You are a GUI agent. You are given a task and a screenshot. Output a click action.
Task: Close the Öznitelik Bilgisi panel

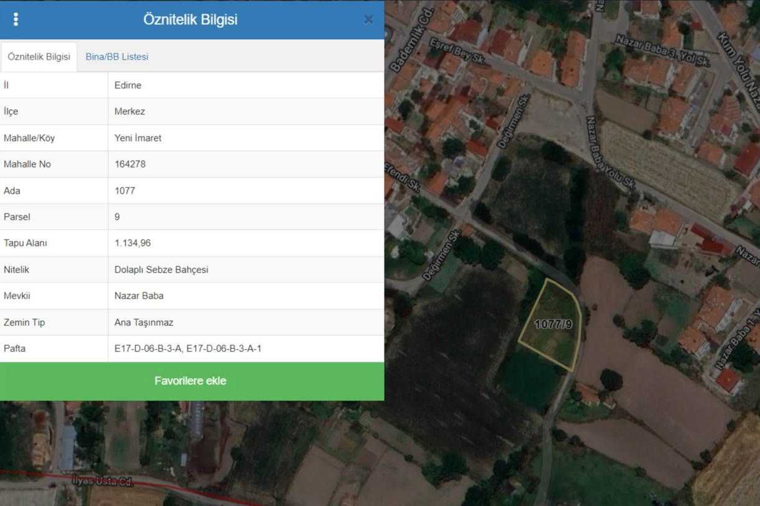click(x=368, y=19)
